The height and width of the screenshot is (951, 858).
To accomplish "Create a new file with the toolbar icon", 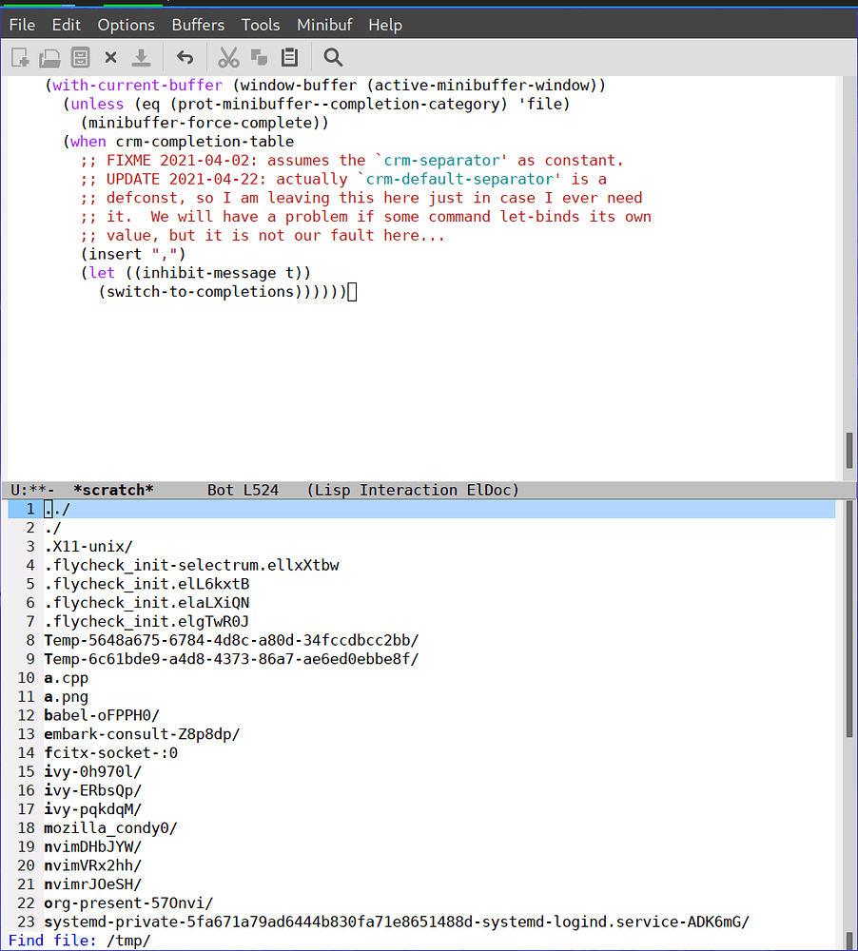I will coord(19,57).
